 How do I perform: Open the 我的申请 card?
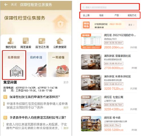point(36,64)
